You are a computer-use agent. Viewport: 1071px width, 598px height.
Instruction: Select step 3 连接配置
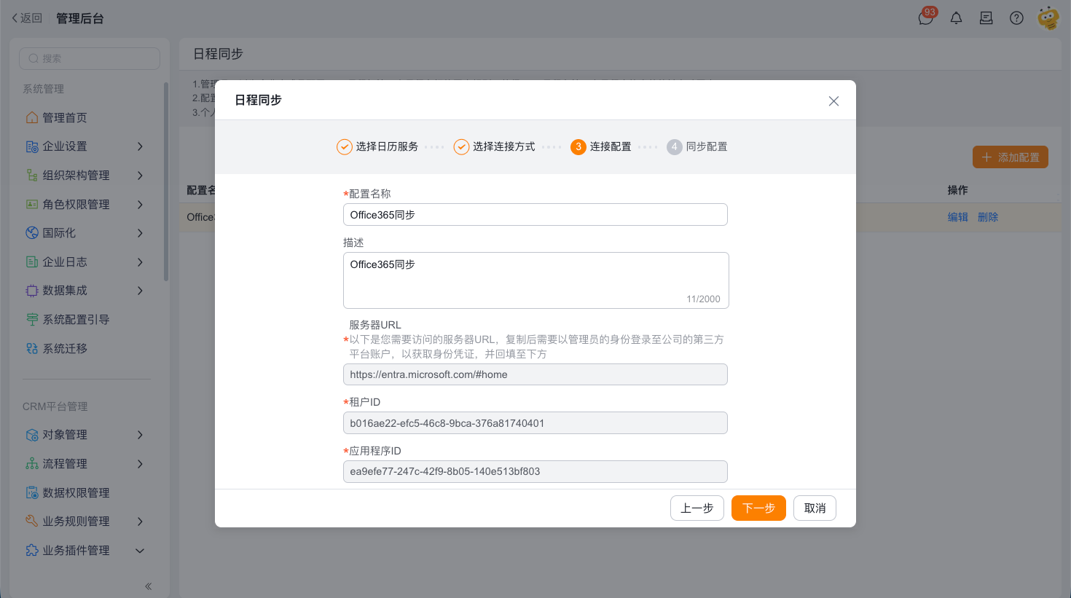click(x=601, y=146)
